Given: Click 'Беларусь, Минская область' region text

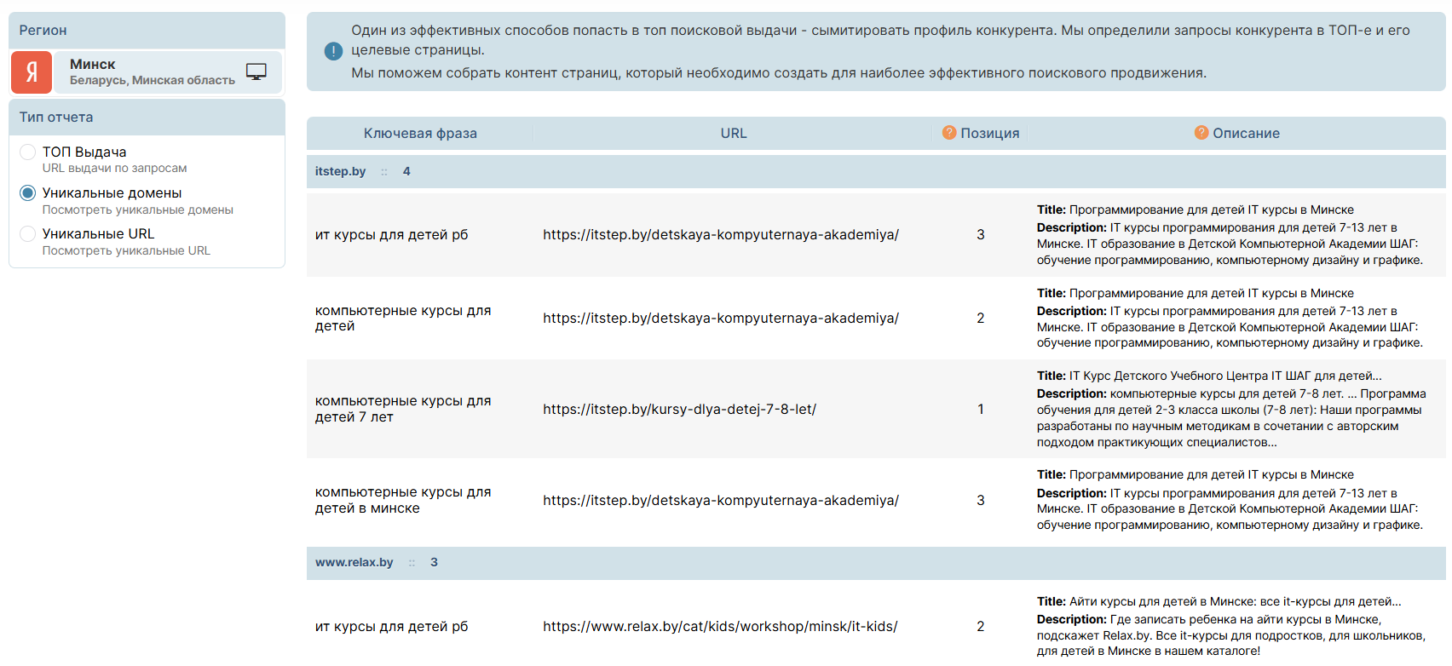Looking at the screenshot, I should [x=153, y=80].
